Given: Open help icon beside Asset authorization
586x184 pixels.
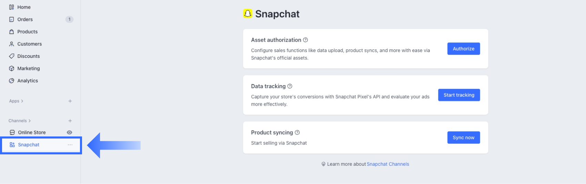Looking at the screenshot, I should 305,40.
